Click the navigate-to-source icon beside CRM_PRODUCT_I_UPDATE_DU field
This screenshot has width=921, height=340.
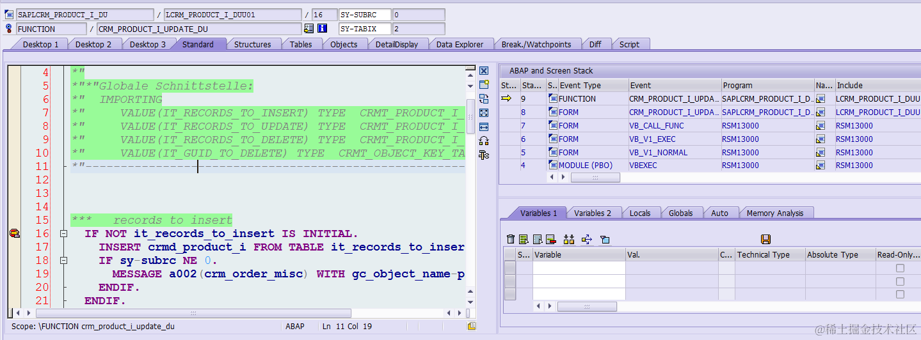(309, 29)
